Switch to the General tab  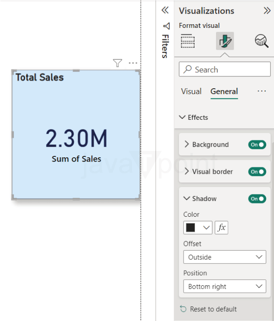(x=224, y=91)
